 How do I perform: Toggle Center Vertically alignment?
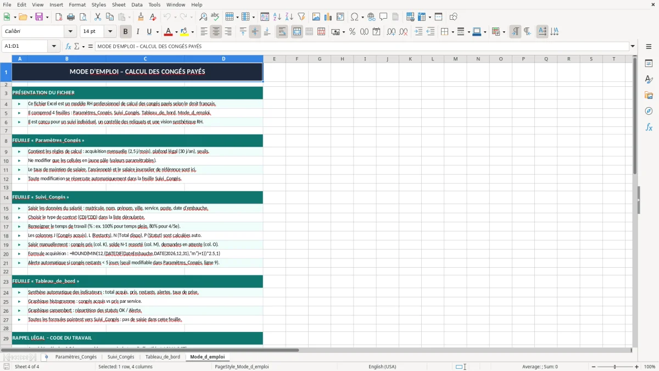[255, 32]
